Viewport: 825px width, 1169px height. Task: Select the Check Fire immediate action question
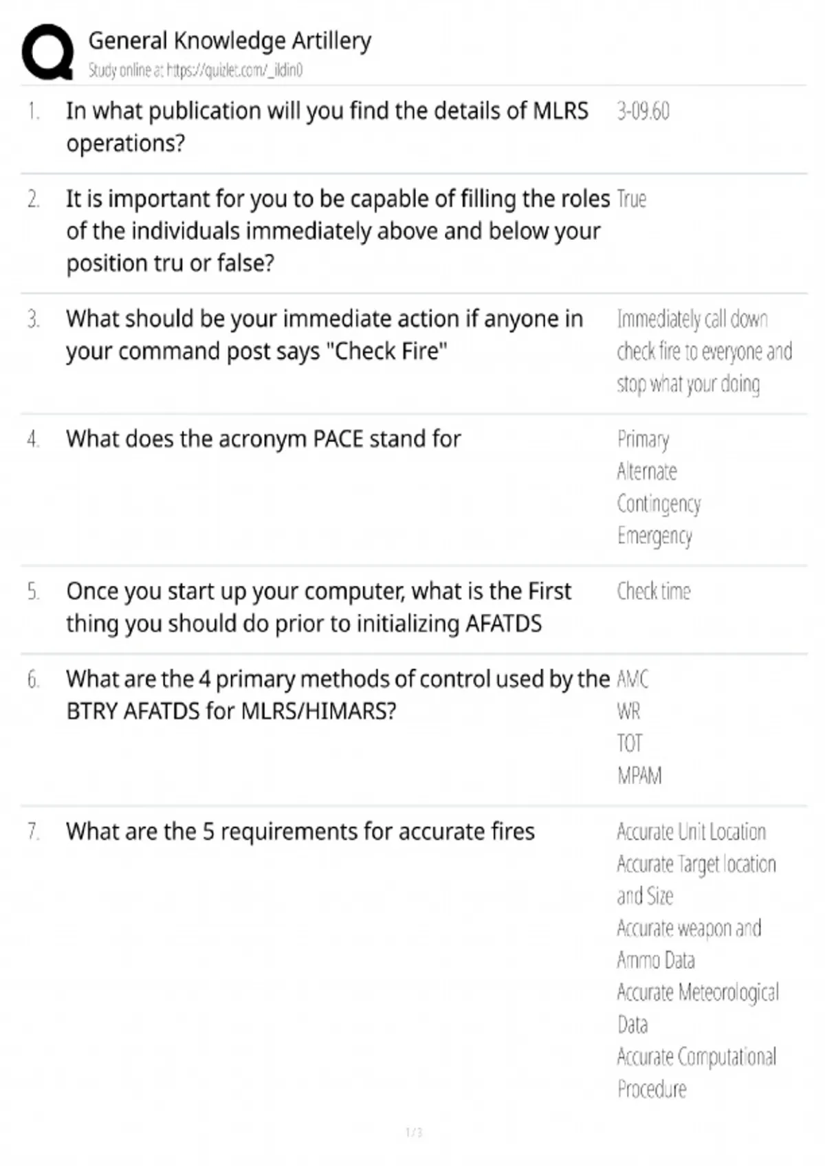(324, 335)
